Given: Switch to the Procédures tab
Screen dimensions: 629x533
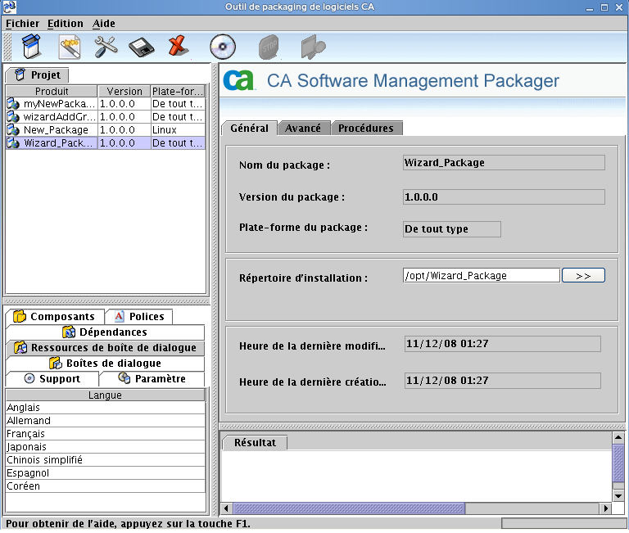Looking at the screenshot, I should pyautogui.click(x=365, y=129).
